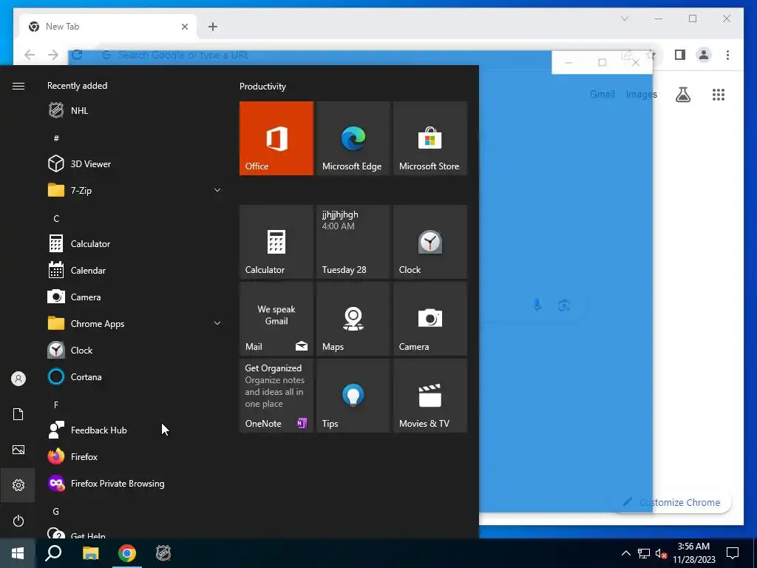
Task: Select the letter C group header
Action: pos(56,219)
